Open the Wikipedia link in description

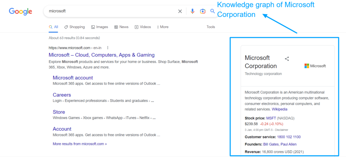[x=279, y=109]
